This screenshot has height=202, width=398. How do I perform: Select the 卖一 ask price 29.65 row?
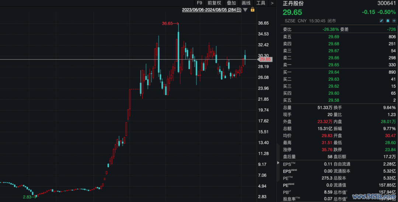(339, 65)
